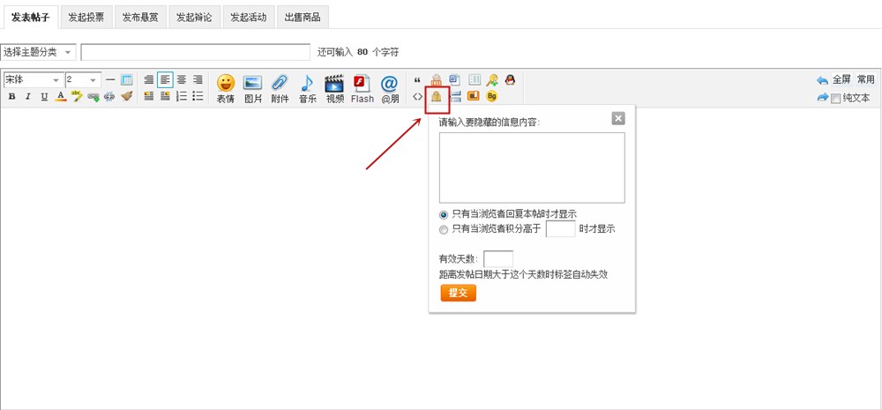This screenshot has width=882, height=410.
Task: Click the key password icon
Action: click(491, 80)
